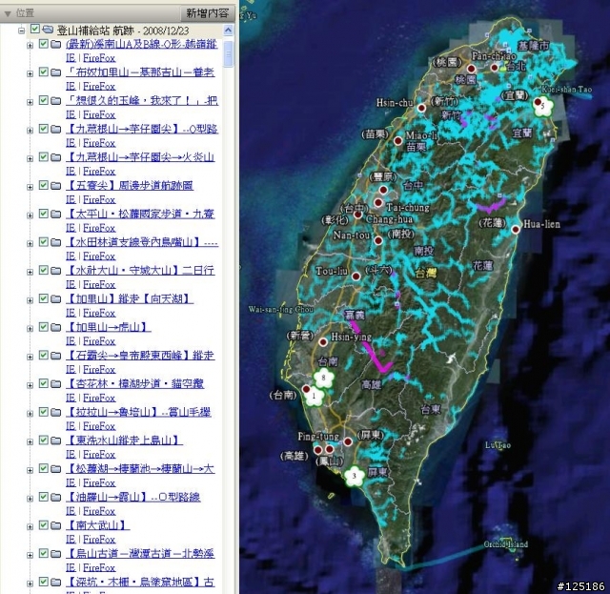Viewport: 610px width, 594px height.
Task: Collapse the 登山補給站 航跡 root node
Action: click(x=21, y=30)
